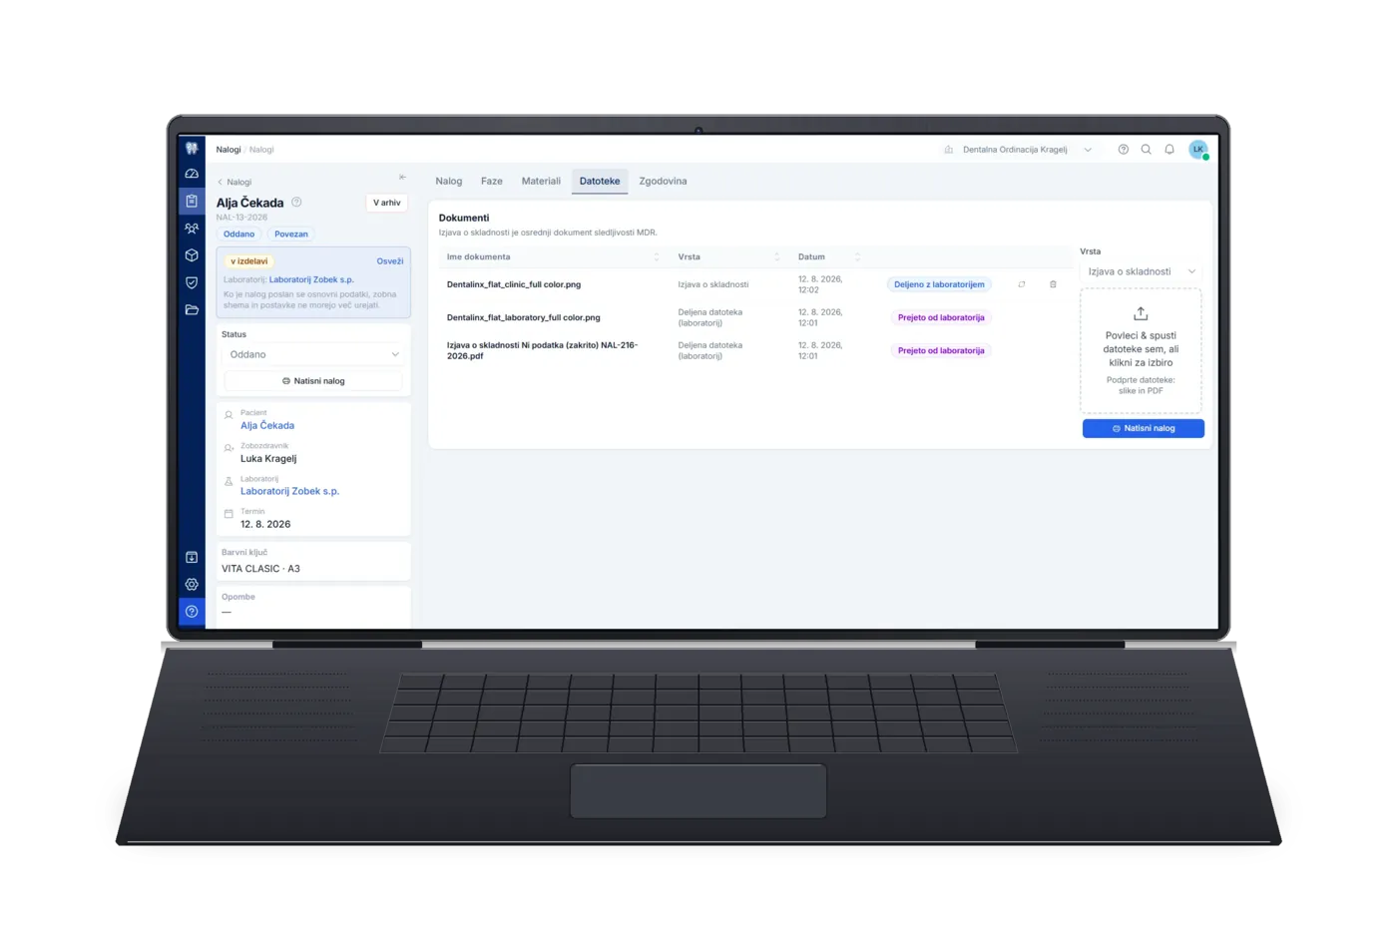The image size is (1397, 946).
Task: Click the download inbox icon in sidebar
Action: 192,557
